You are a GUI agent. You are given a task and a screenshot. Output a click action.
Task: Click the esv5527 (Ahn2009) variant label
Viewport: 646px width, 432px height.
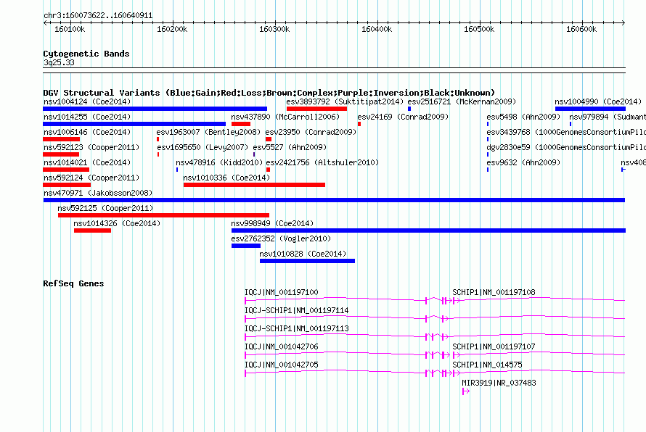290,147
